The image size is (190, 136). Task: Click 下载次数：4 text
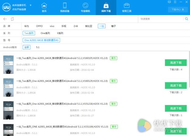pos(176,69)
